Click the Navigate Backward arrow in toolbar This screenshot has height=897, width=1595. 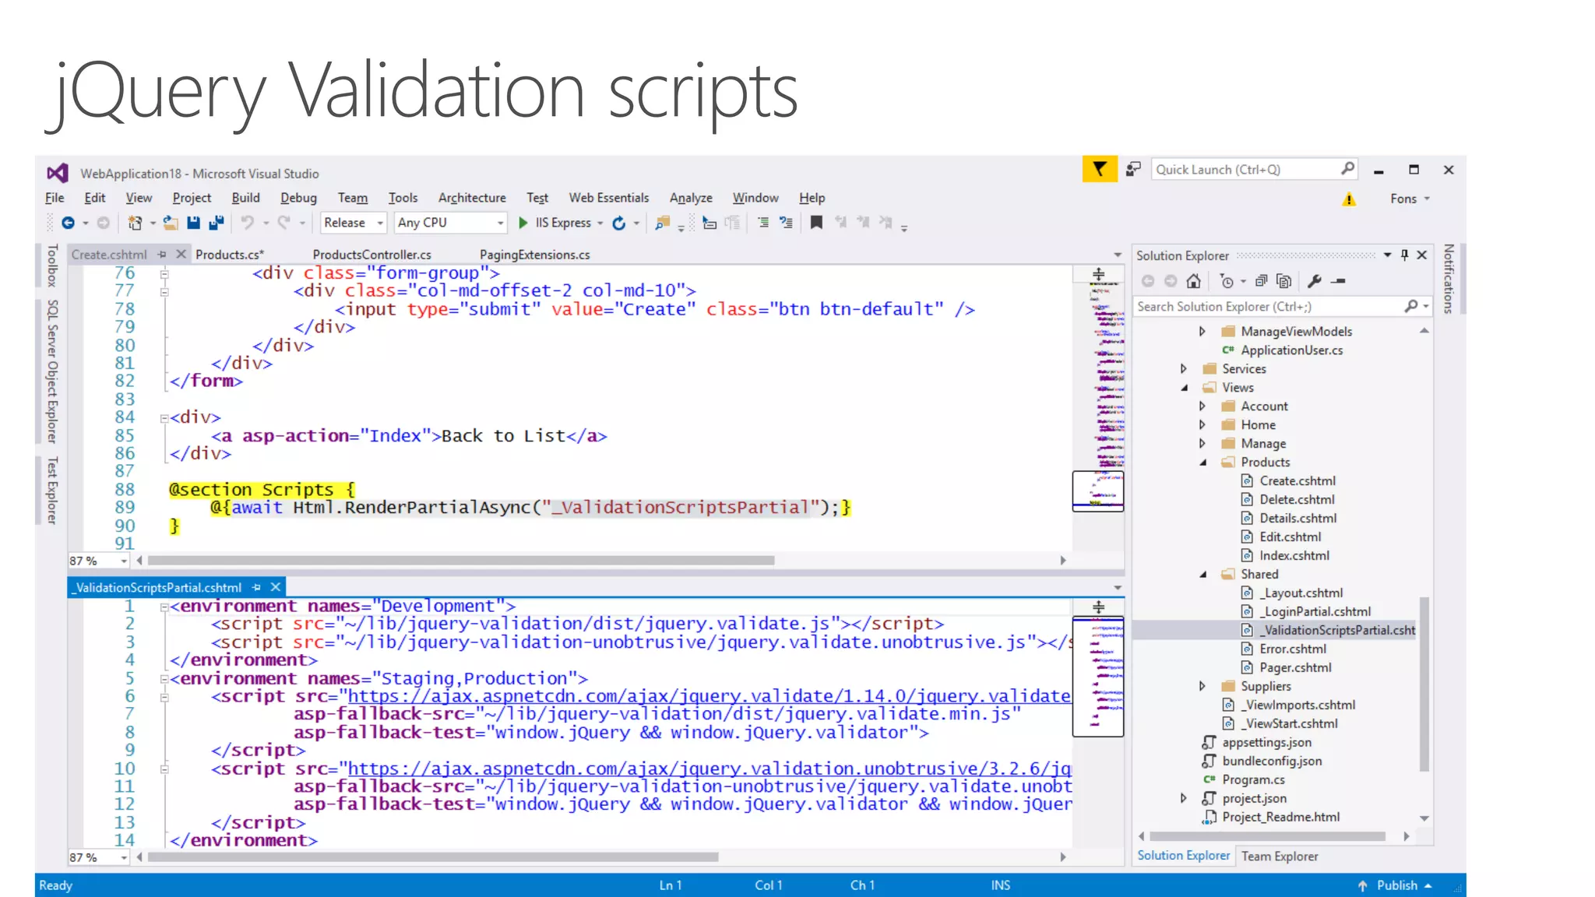69,223
